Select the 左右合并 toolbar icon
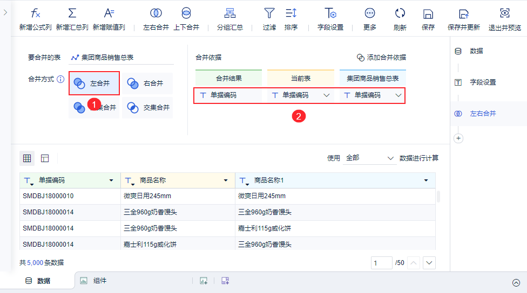This screenshot has width=527, height=293. click(x=156, y=13)
